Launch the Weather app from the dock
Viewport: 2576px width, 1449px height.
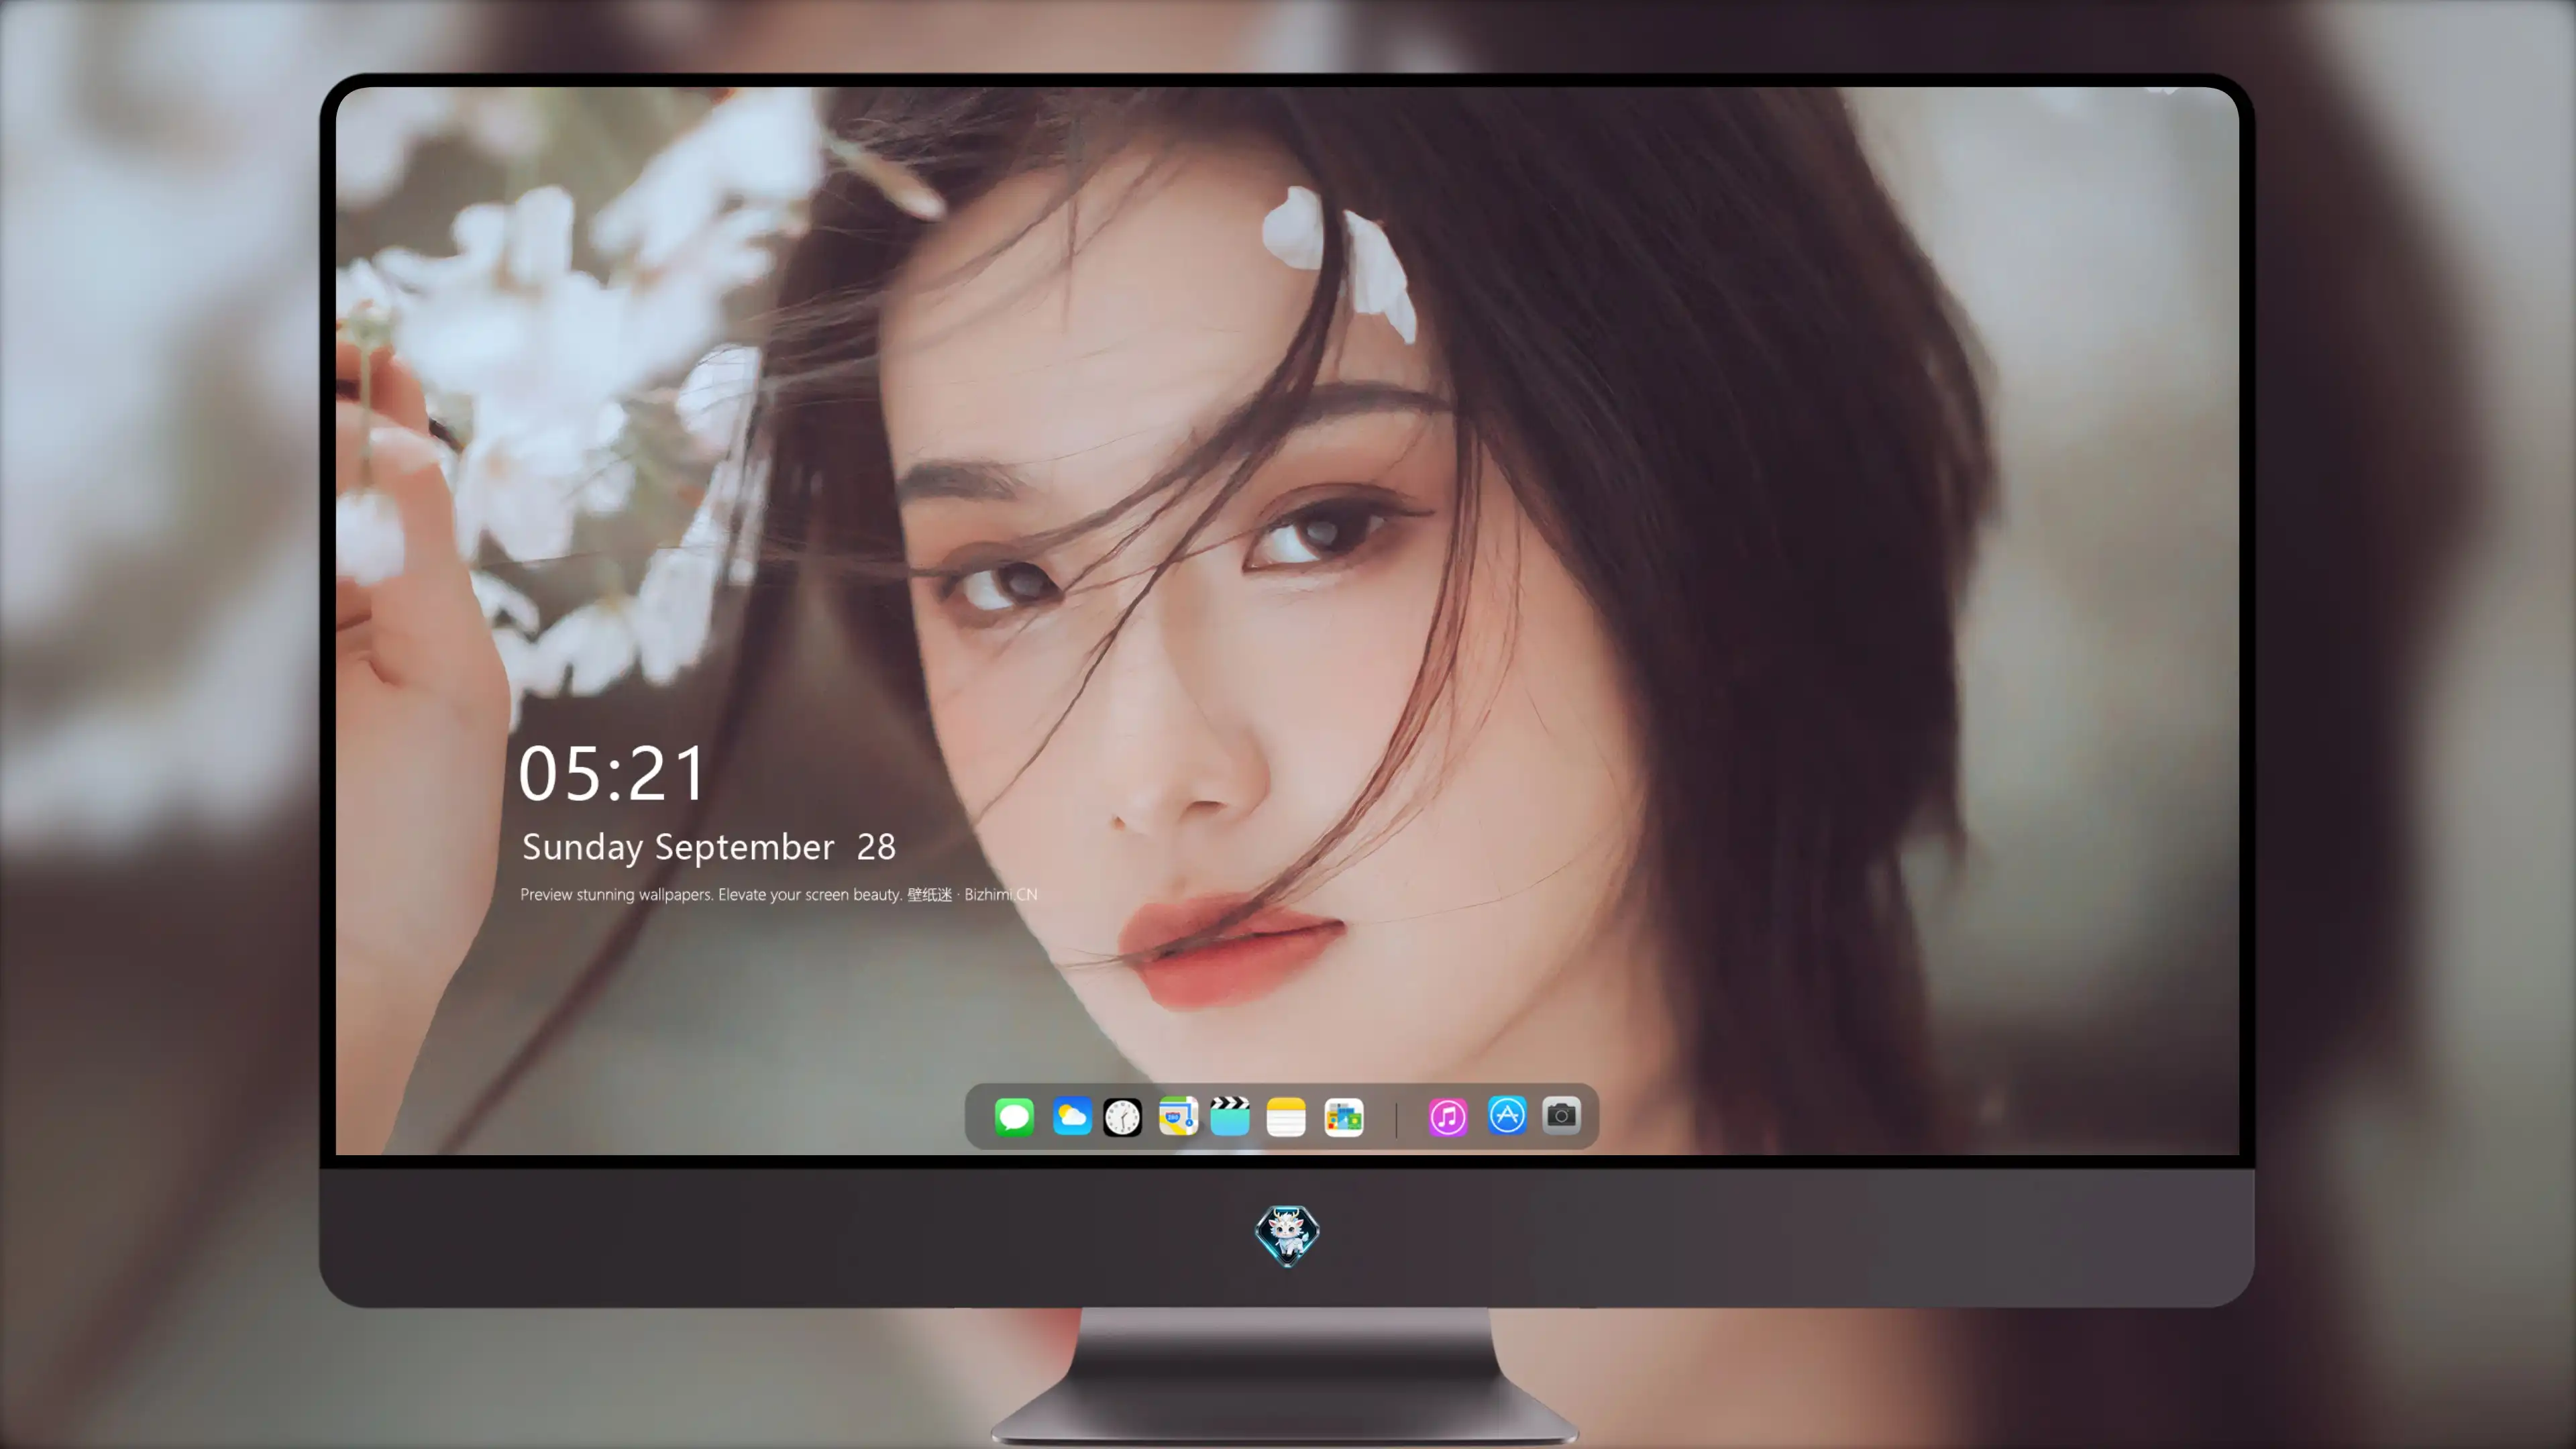click(x=1071, y=1116)
